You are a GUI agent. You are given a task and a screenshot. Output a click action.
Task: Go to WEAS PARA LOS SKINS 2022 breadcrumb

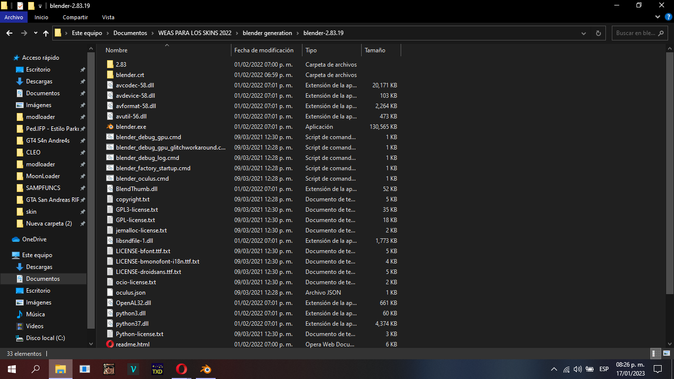[x=194, y=33]
